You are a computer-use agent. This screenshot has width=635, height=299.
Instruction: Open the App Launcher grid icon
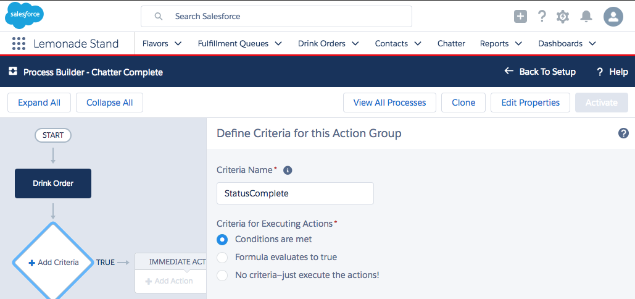19,44
